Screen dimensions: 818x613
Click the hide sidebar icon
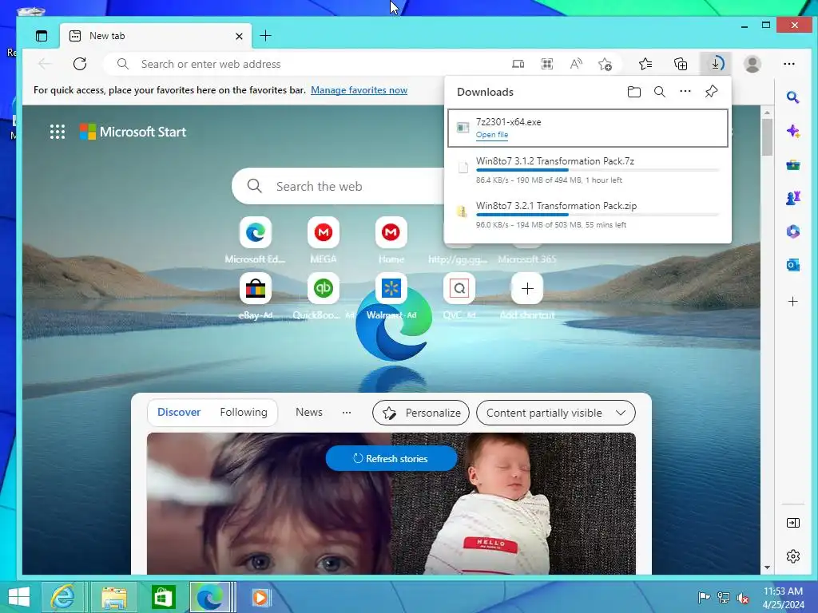point(793,523)
